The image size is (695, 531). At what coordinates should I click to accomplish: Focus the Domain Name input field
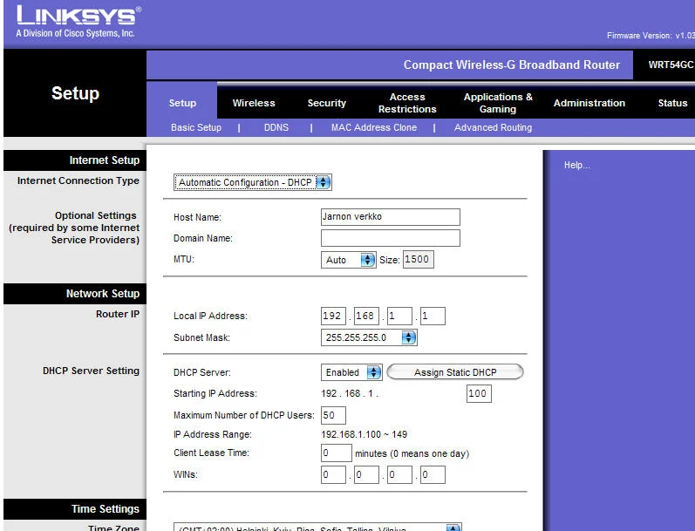390,238
